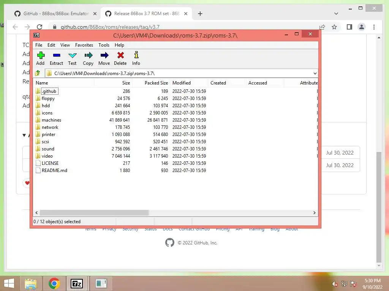Open Chrome from the taskbar
This screenshot has width=389, height=291.
click(54, 283)
